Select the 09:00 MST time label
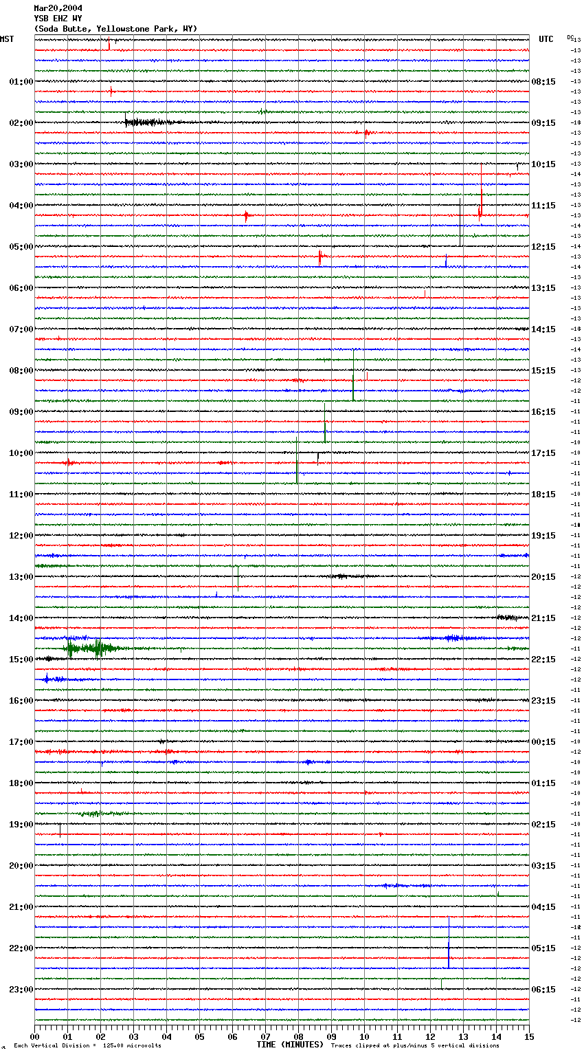Viewport: 584px width, 1055px height. click(x=21, y=412)
